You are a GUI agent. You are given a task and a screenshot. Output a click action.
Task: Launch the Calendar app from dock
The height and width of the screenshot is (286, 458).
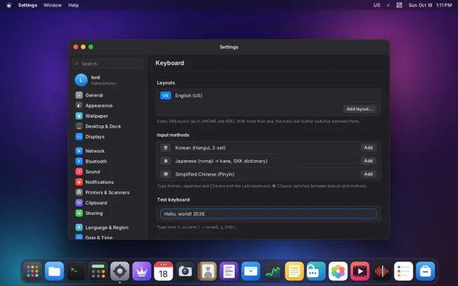[163, 271]
